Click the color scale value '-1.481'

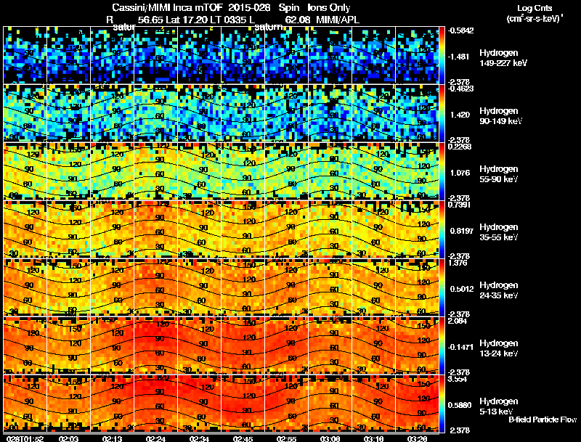[x=459, y=57]
